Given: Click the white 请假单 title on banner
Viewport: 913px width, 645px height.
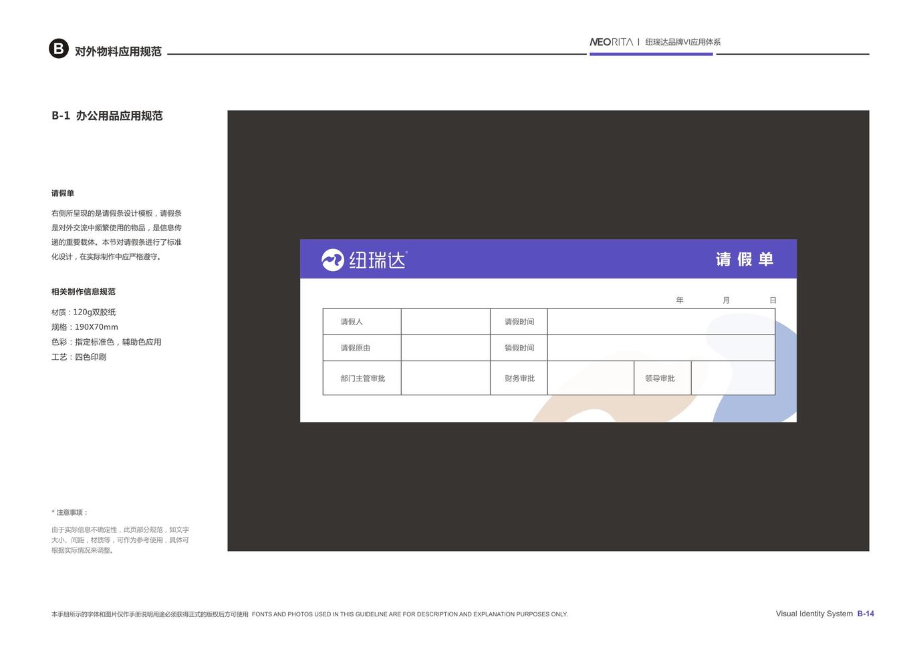Looking at the screenshot, I should (745, 259).
